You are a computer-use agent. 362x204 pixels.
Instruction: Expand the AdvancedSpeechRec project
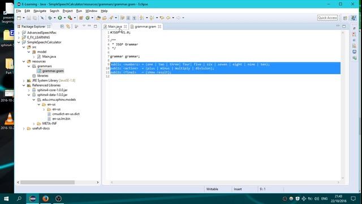19,33
